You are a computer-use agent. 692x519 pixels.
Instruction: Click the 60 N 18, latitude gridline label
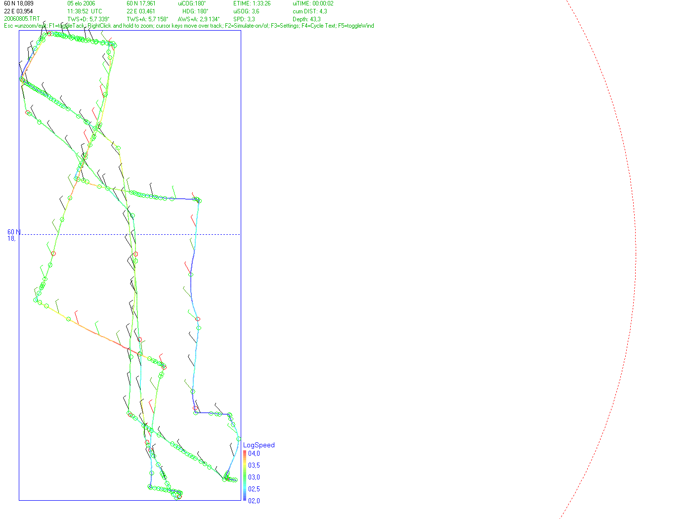[x=14, y=235]
